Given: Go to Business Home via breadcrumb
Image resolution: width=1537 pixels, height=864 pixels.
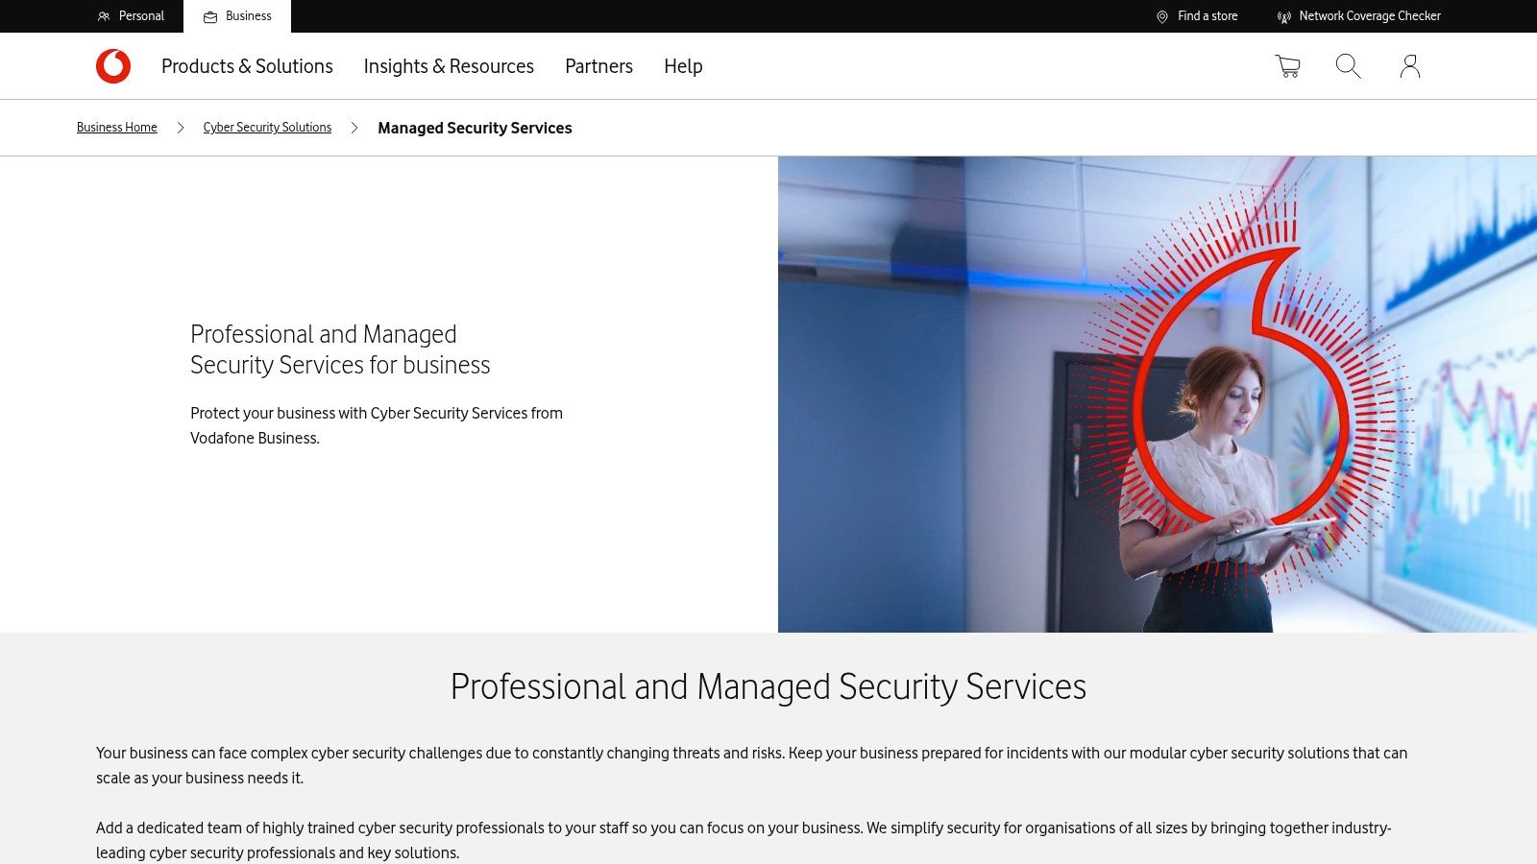Looking at the screenshot, I should pyautogui.click(x=116, y=127).
